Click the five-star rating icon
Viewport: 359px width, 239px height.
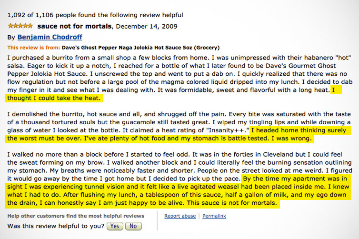coord(20,26)
